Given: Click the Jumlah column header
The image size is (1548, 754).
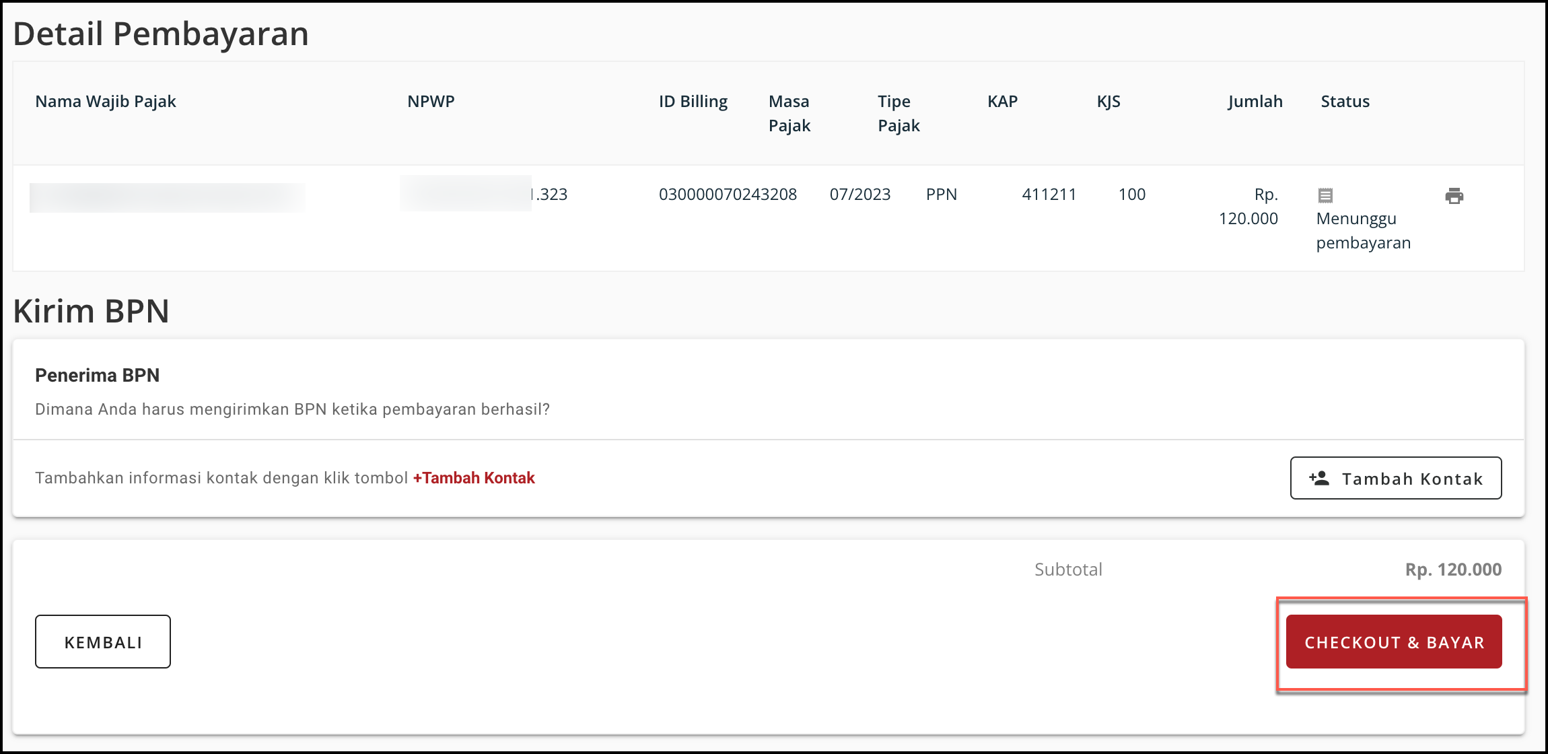Looking at the screenshot, I should pos(1255,102).
